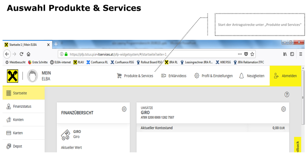Click the help question mark icon
The height and width of the screenshot is (160, 307).
(x=287, y=94)
